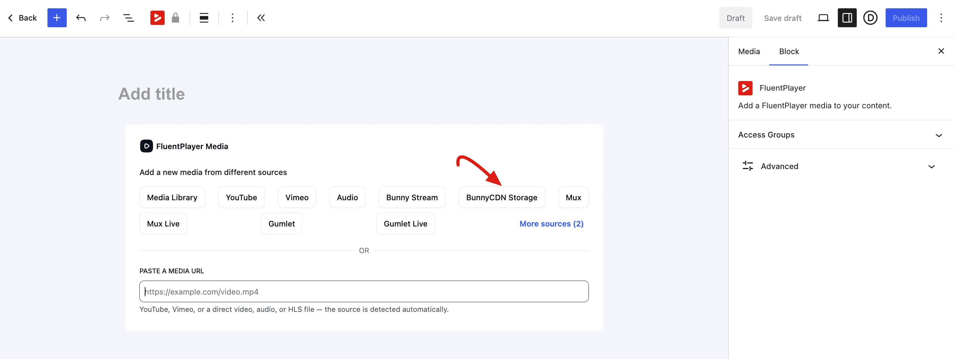Pick the Bunny Stream source
The image size is (954, 359).
pyautogui.click(x=412, y=198)
